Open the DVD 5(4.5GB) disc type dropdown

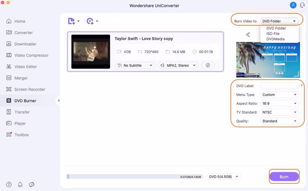point(224,177)
